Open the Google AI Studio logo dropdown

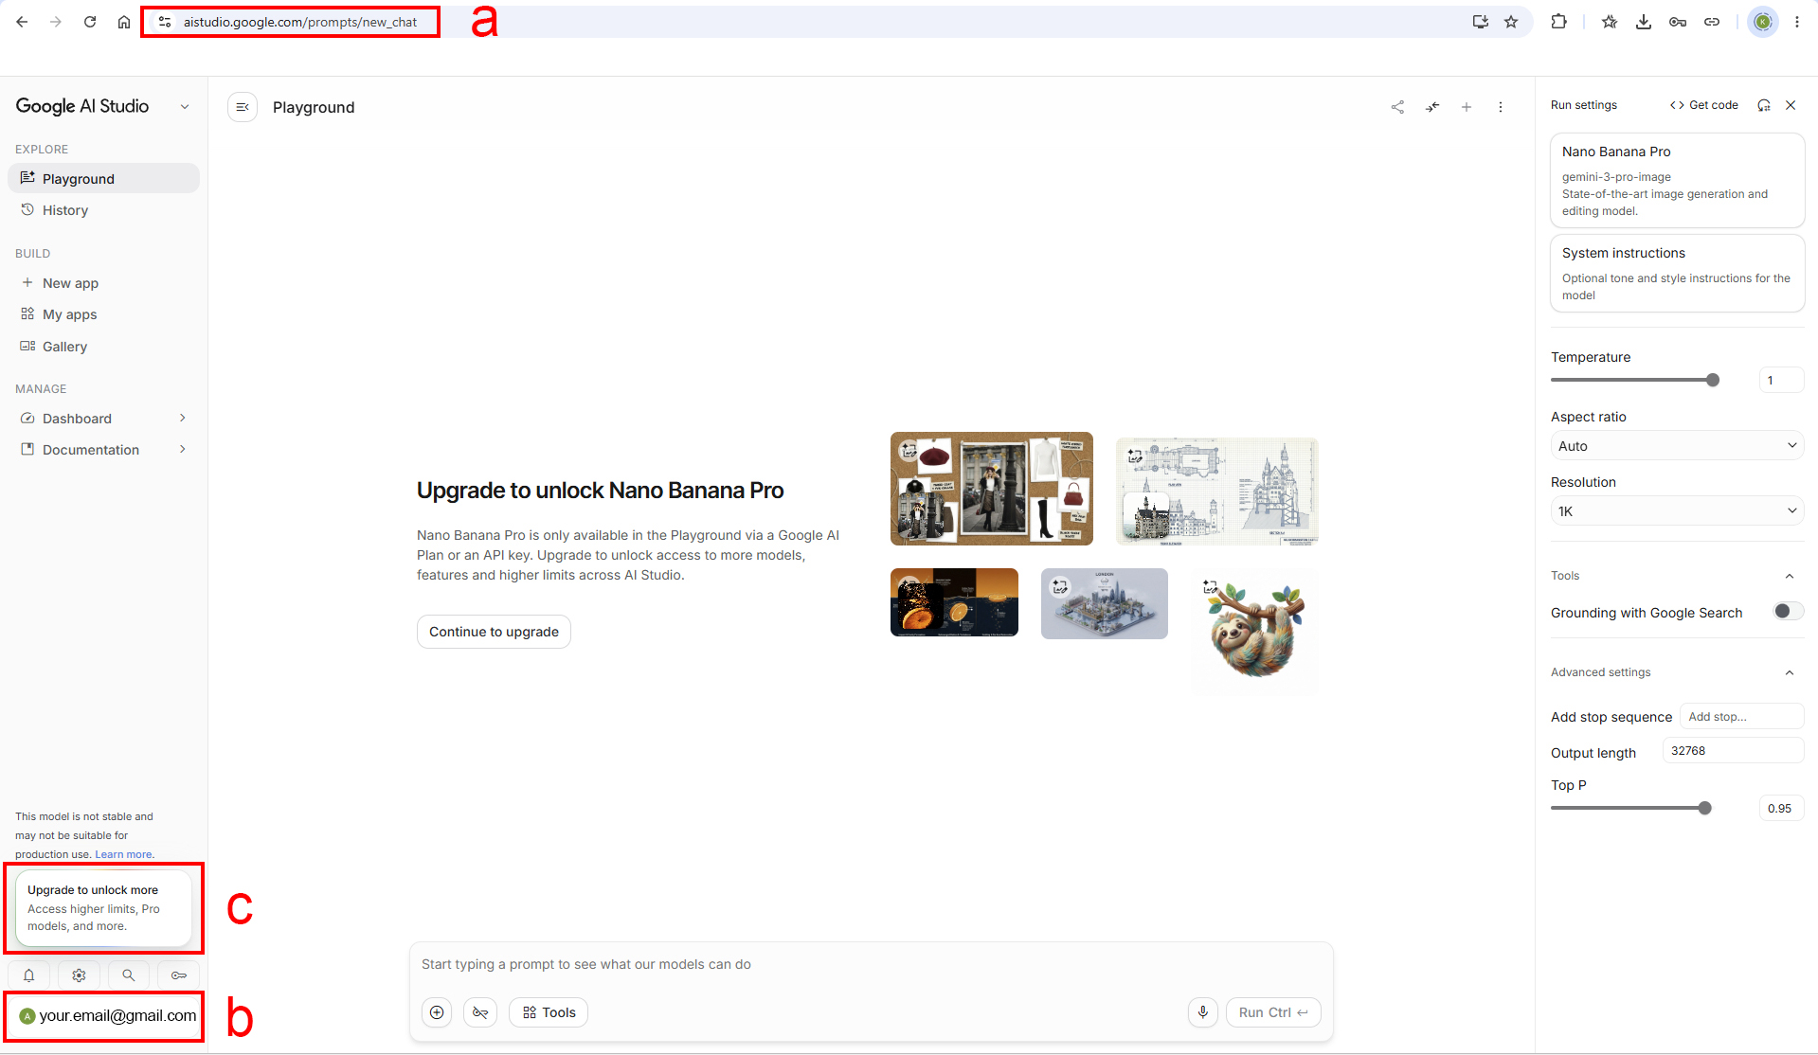(185, 107)
